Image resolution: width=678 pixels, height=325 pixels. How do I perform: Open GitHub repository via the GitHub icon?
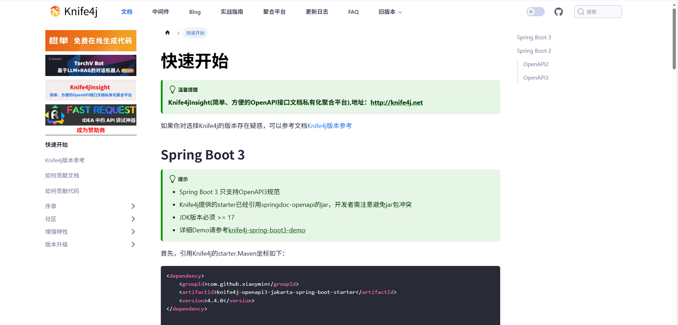[x=558, y=11]
